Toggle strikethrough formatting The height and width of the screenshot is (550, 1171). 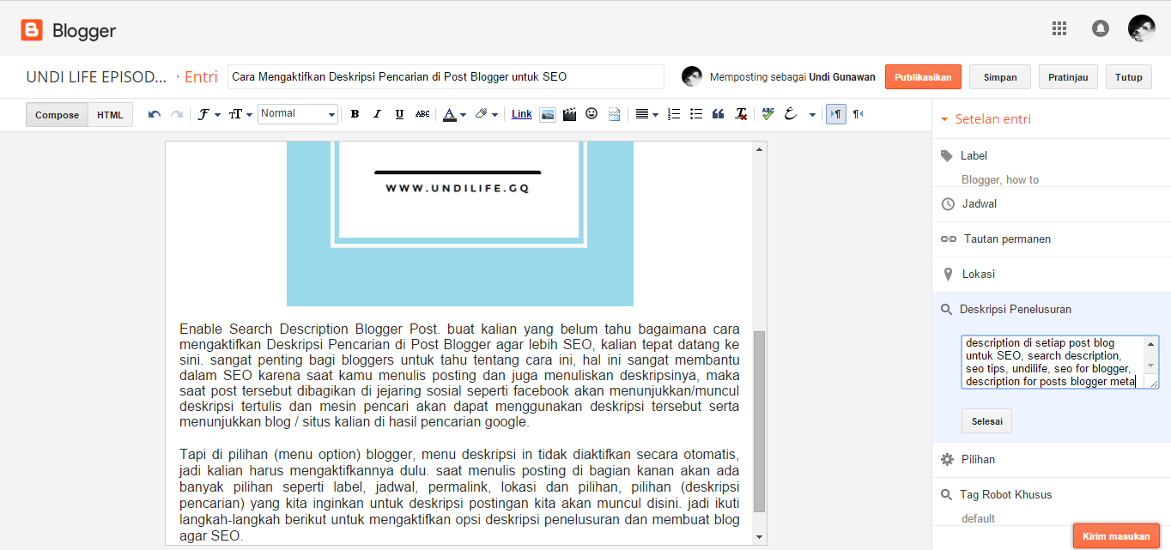[422, 114]
